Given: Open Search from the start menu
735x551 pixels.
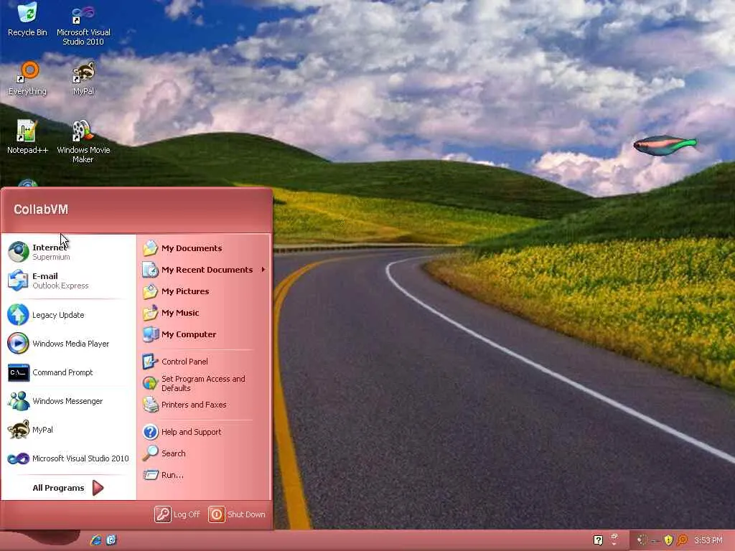Looking at the screenshot, I should click(204, 453).
